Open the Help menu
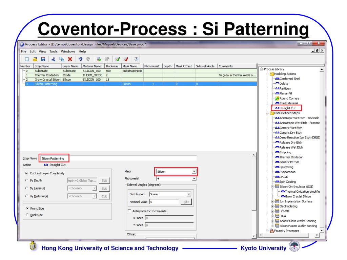This screenshot has height=260, width=347. 82,51
